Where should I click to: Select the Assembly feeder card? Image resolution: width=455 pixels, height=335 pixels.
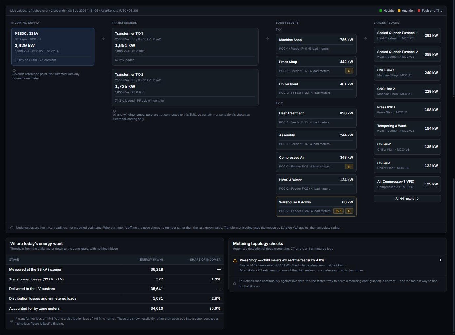tap(316, 140)
